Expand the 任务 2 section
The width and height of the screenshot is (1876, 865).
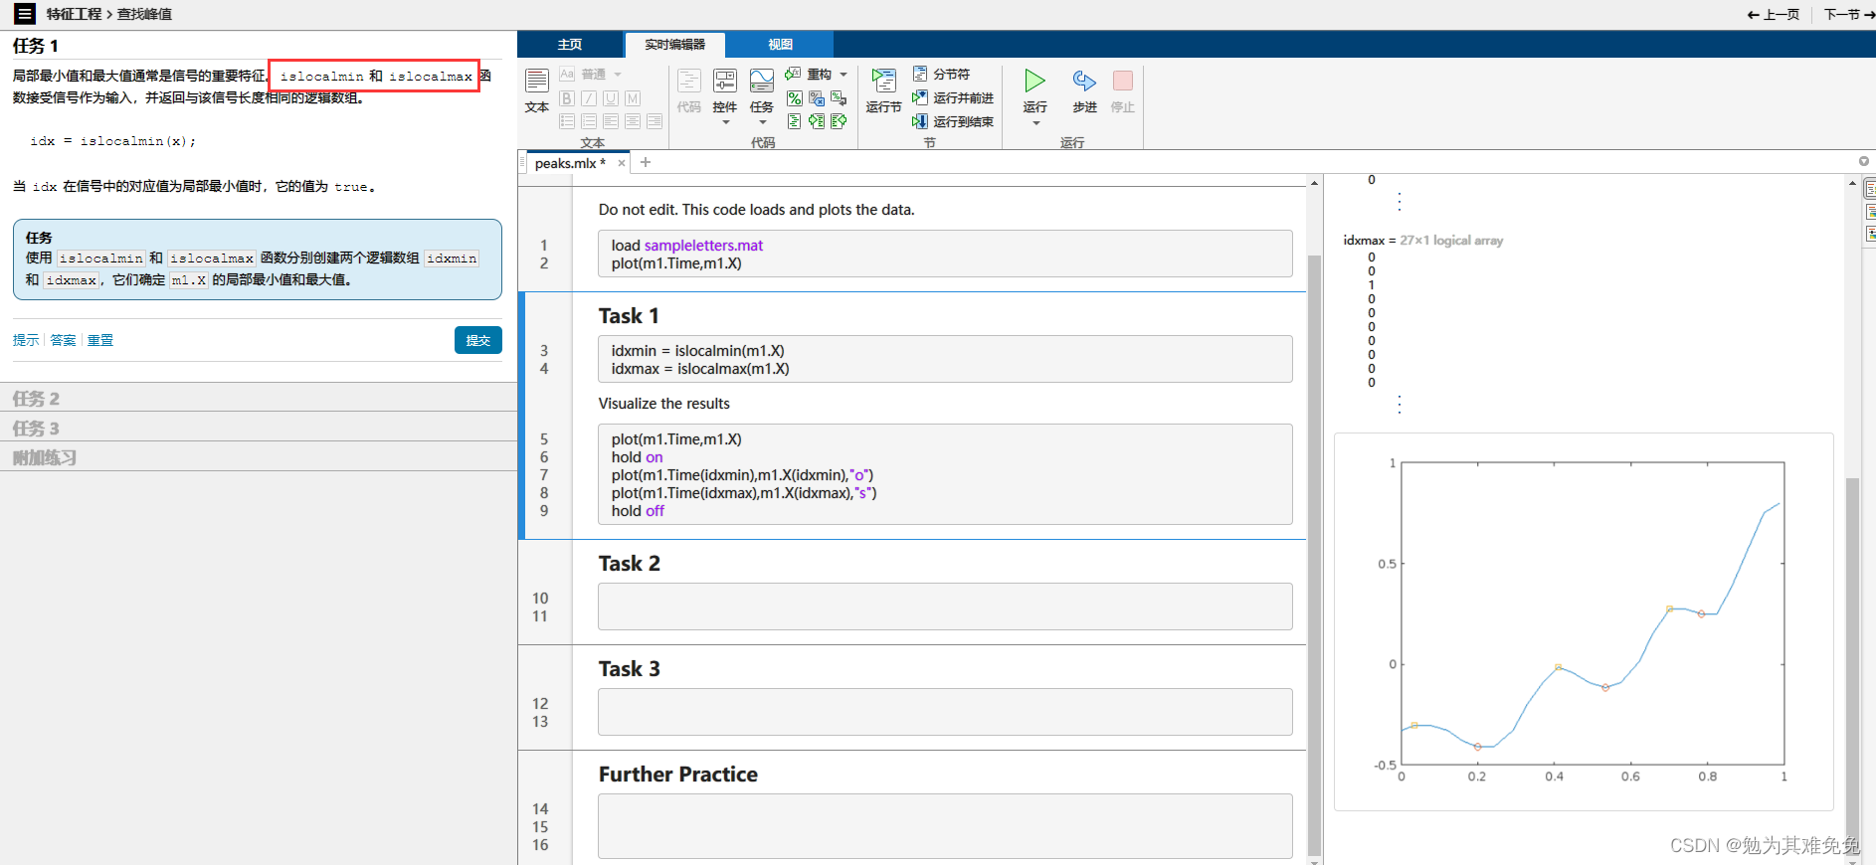click(x=259, y=398)
